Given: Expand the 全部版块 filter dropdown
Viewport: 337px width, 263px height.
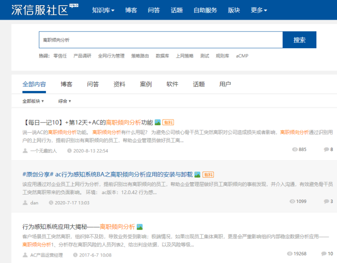Looking at the screenshot, I should point(33,101).
